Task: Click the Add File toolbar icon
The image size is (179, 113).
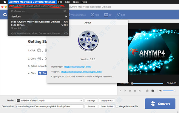Action: (5, 15)
